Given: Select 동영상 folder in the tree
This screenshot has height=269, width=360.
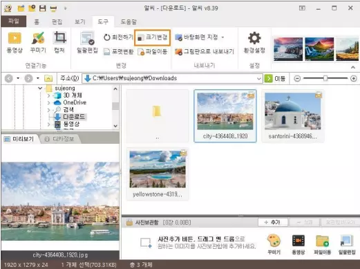Looking at the screenshot, I should pyautogui.click(x=71, y=124).
